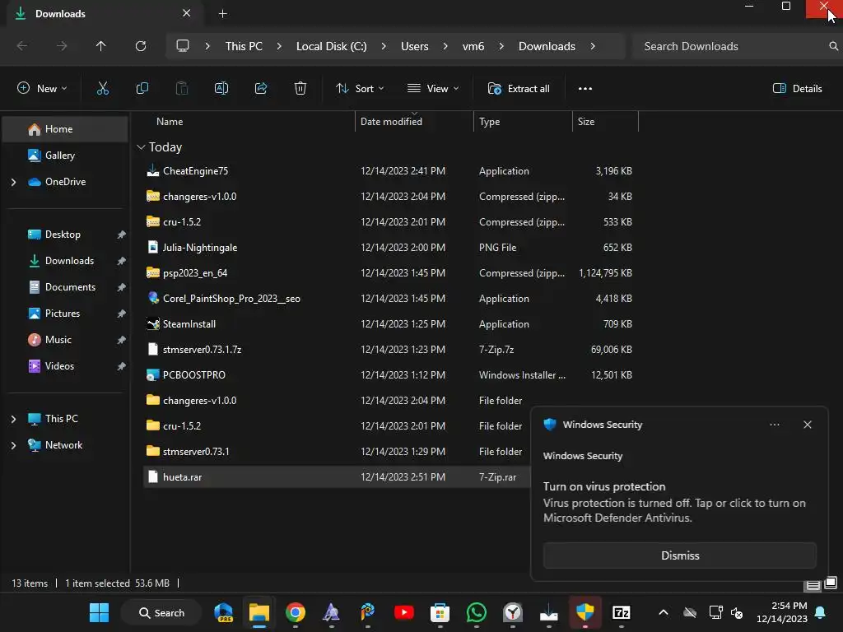
Task: Select Home in navigation pane
Action: coord(65,129)
